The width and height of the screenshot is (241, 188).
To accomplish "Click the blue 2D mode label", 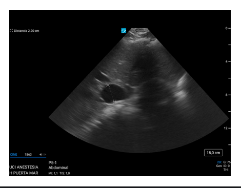I will 219,162.
